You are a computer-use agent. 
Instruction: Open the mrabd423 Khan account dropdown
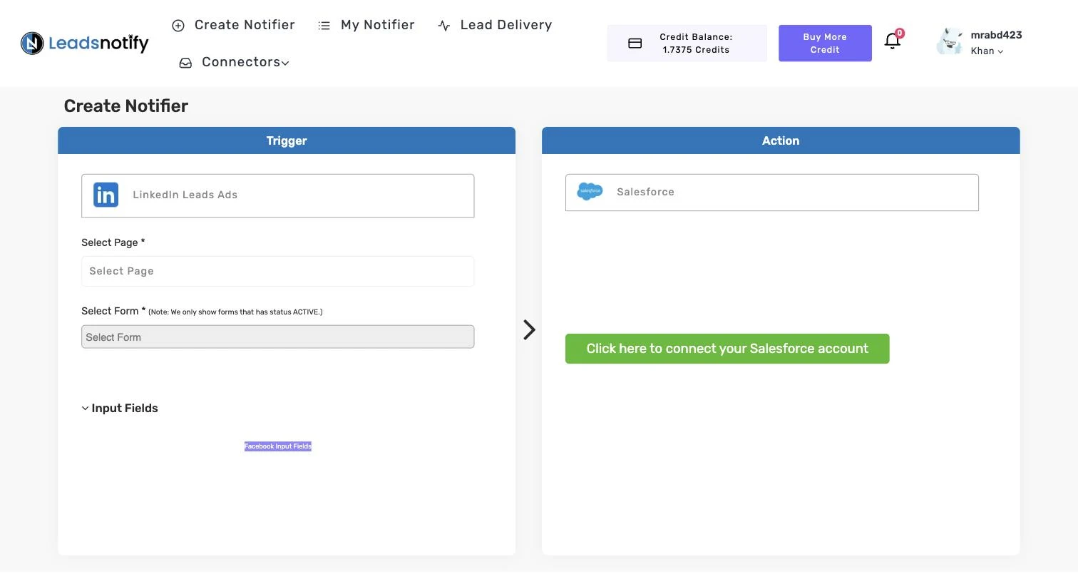[987, 51]
